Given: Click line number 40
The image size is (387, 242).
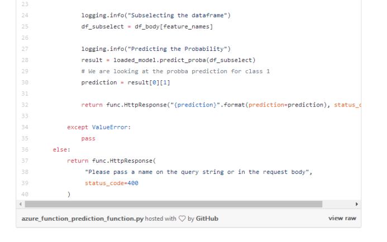Looking at the screenshot, I should coord(25,194).
